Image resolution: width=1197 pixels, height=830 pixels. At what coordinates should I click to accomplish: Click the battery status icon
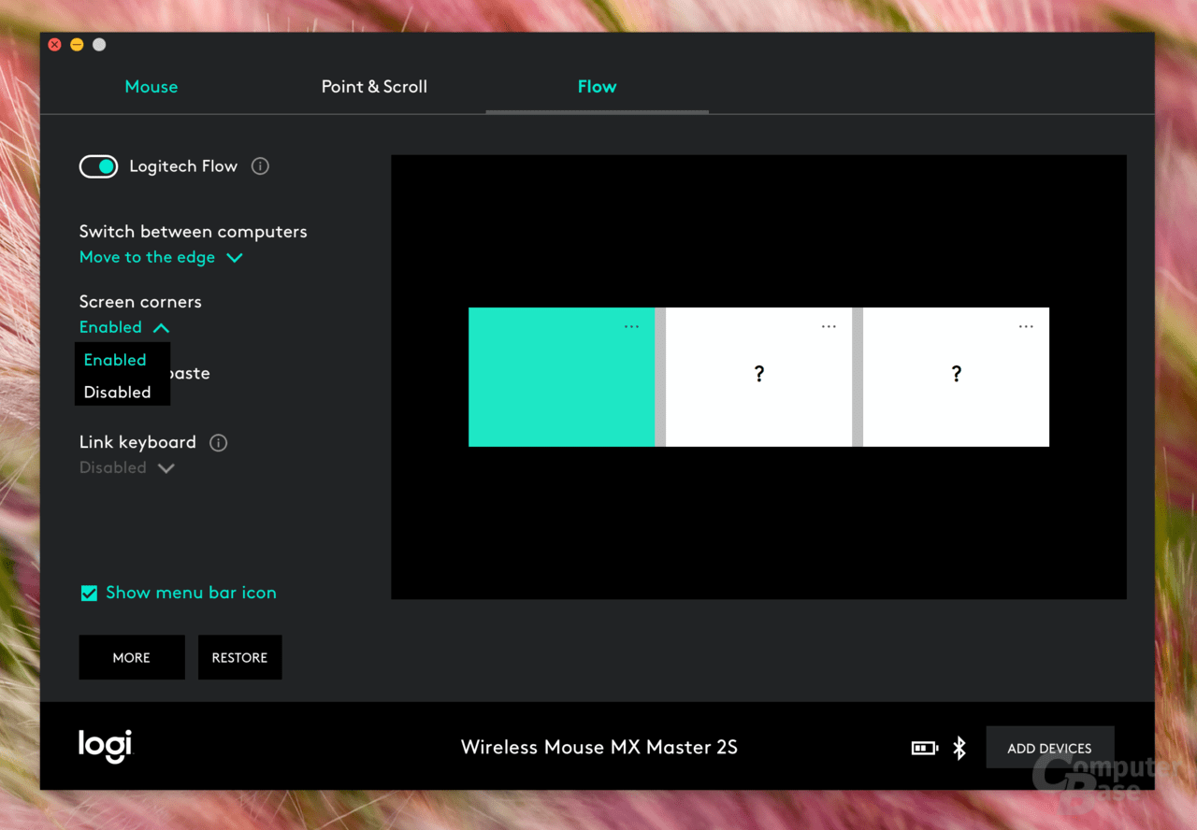[x=924, y=748]
